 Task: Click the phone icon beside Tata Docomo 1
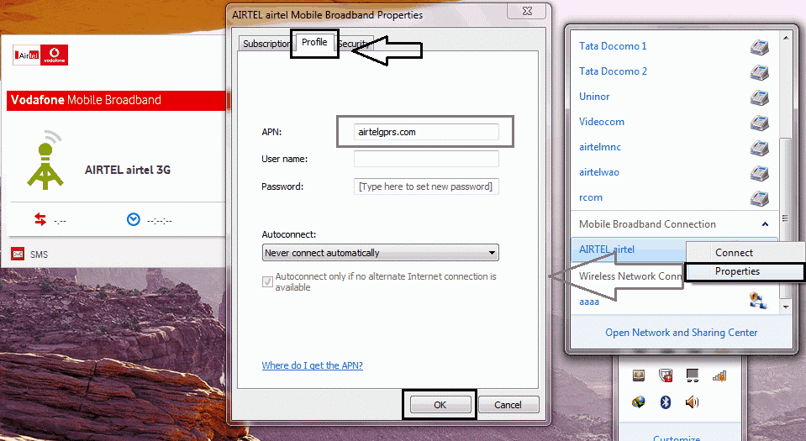pos(759,47)
